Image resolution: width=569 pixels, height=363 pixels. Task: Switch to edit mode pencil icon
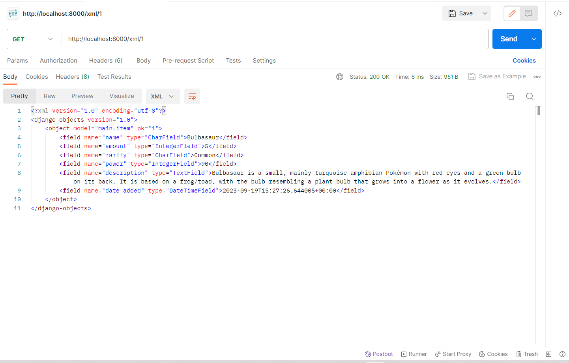pyautogui.click(x=512, y=13)
